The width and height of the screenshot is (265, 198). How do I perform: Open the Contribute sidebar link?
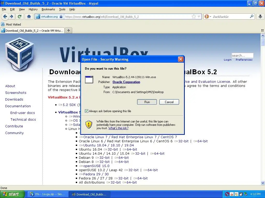[14, 126]
